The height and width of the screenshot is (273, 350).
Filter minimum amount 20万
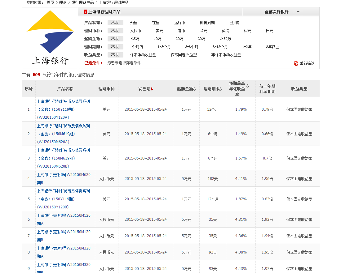pyautogui.click(x=179, y=39)
